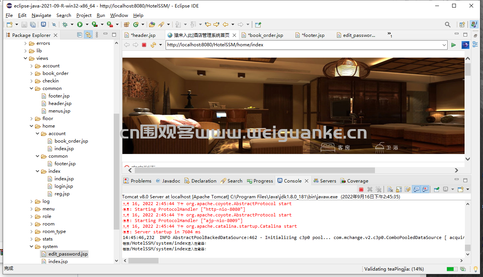Click the green Run button icon
Screen dimensions: 483x277
tap(80, 24)
